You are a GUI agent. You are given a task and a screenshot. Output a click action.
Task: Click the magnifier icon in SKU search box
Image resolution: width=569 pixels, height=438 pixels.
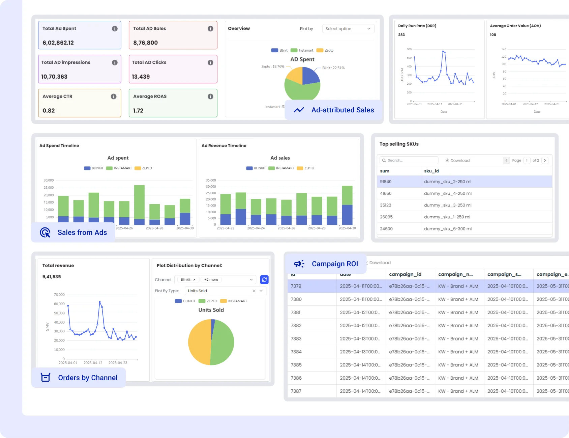[384, 160]
